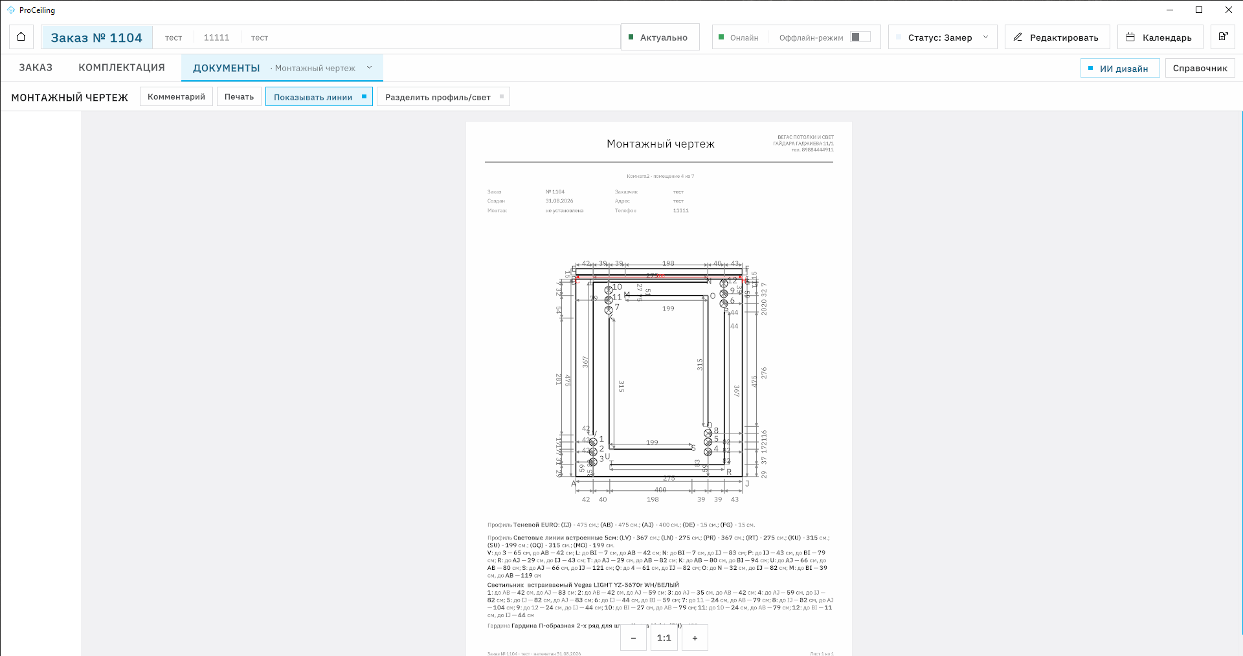Click the Онлайн status indicator
1243x656 pixels.
click(739, 38)
